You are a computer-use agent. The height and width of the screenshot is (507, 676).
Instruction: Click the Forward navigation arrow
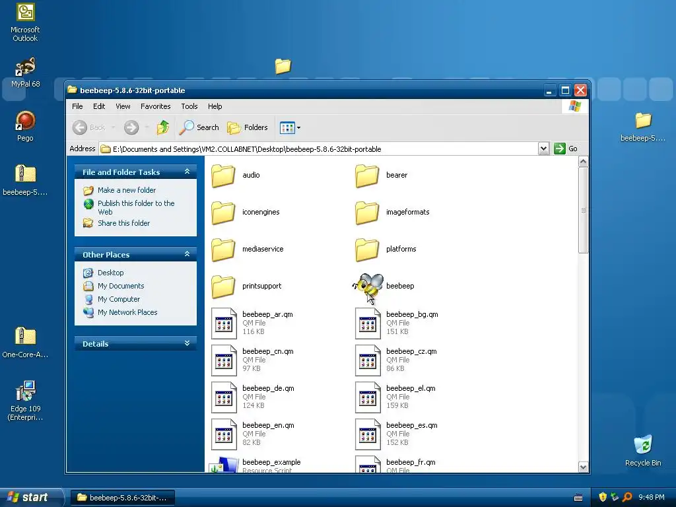coord(131,127)
